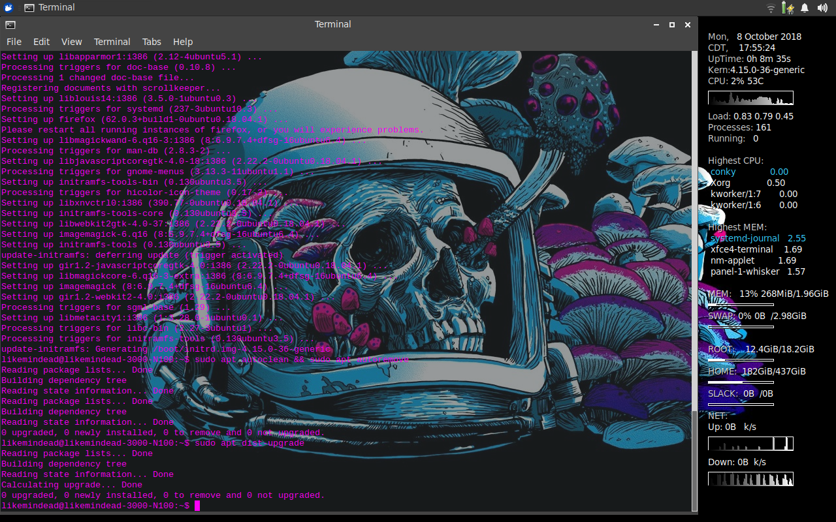Click the 'UpTime: 0h 8m 35s' entry
This screenshot has width=836, height=522.
[x=749, y=59]
